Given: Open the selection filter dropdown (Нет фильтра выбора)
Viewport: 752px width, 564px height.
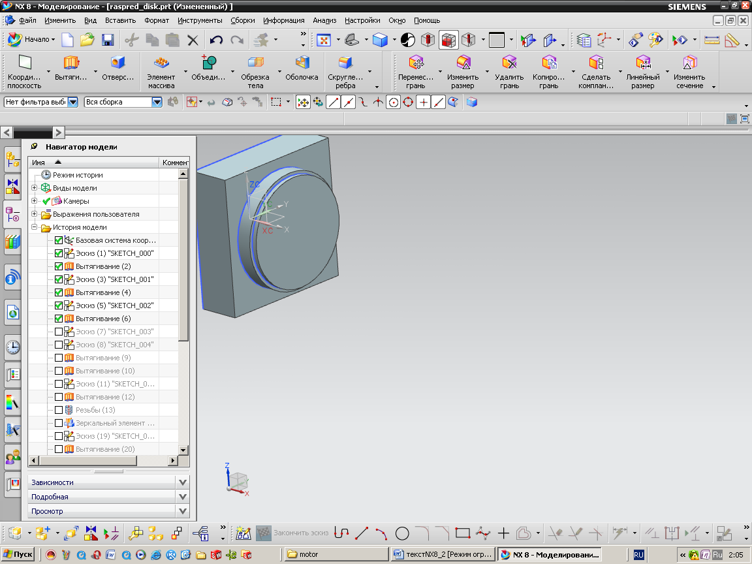Looking at the screenshot, I should tap(73, 102).
